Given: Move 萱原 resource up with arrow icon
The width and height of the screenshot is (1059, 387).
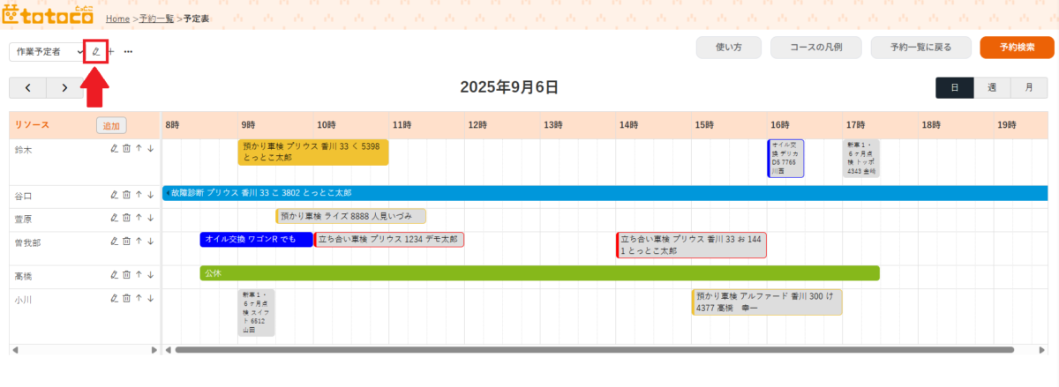Looking at the screenshot, I should (x=139, y=218).
